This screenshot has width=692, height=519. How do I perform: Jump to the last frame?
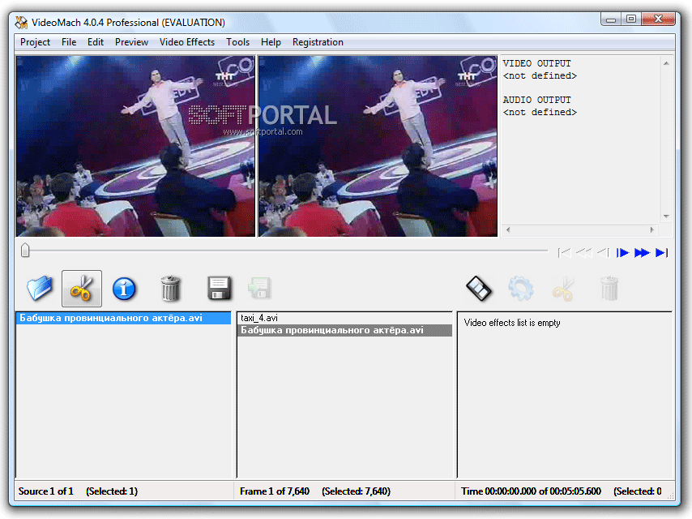click(661, 253)
